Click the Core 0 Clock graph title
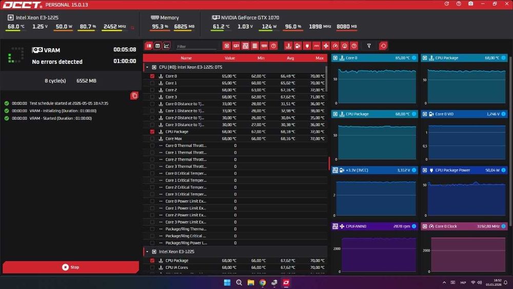The width and height of the screenshot is (513, 289). (x=446, y=226)
